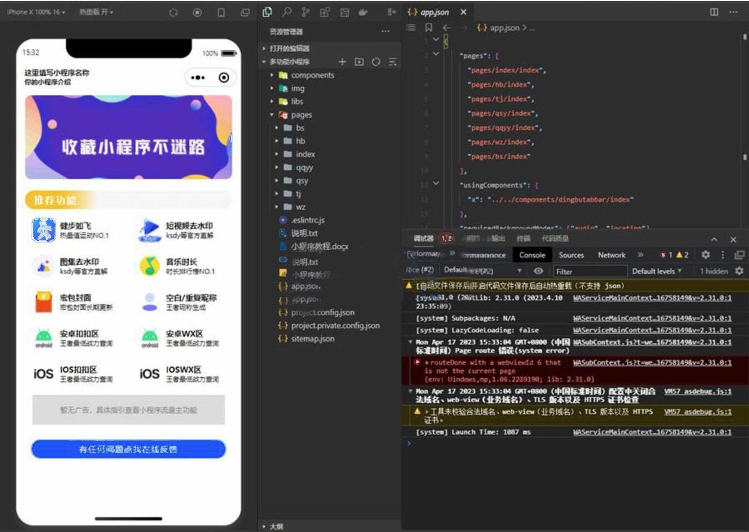Toggle live expression eye icon in console

click(538, 271)
